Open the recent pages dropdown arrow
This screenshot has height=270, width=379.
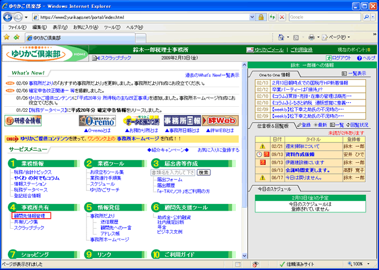(x=26, y=18)
